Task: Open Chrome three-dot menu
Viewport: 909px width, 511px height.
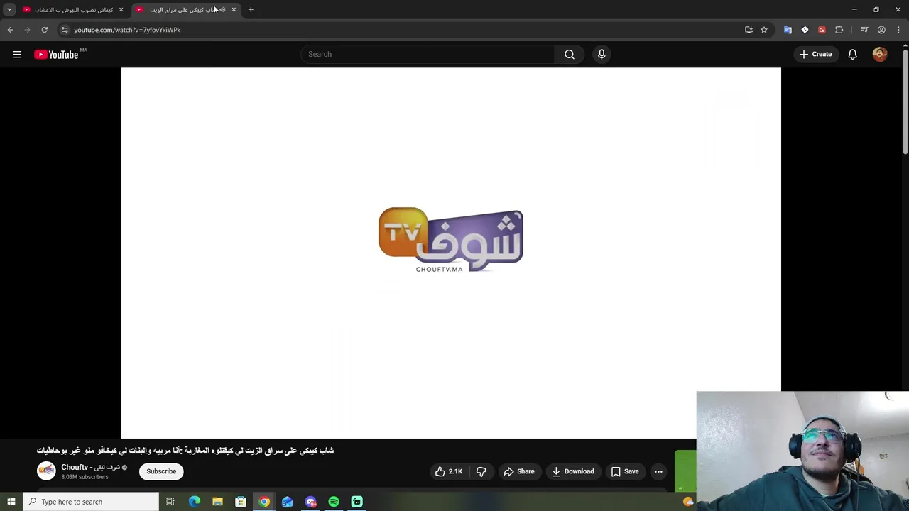Action: pyautogui.click(x=898, y=30)
